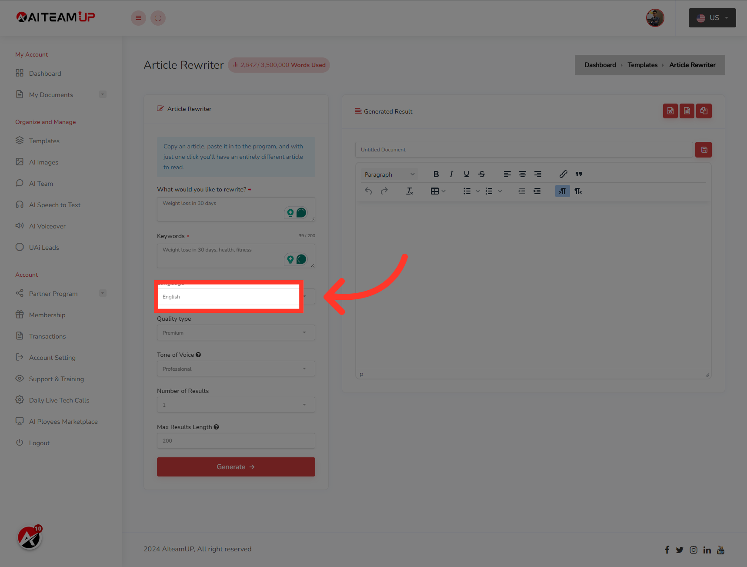Insert a blockquote

(x=578, y=174)
